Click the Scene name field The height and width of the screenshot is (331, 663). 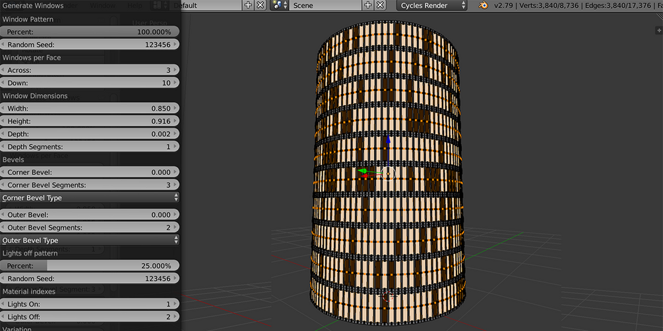[x=325, y=5]
